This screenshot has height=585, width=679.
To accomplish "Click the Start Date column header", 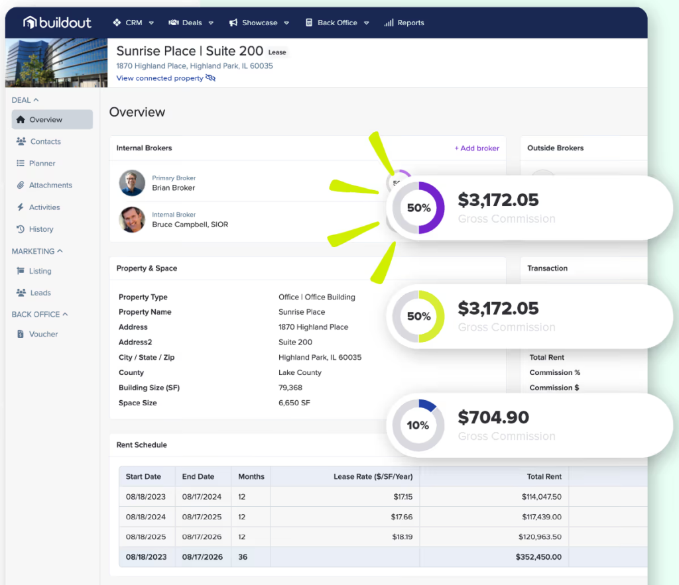I will tap(143, 476).
